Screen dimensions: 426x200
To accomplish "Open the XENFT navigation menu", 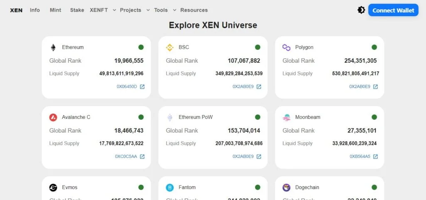I will point(99,10).
